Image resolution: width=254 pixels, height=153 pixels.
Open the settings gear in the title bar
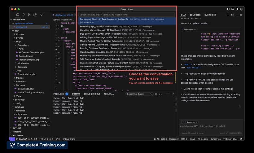point(241,9)
